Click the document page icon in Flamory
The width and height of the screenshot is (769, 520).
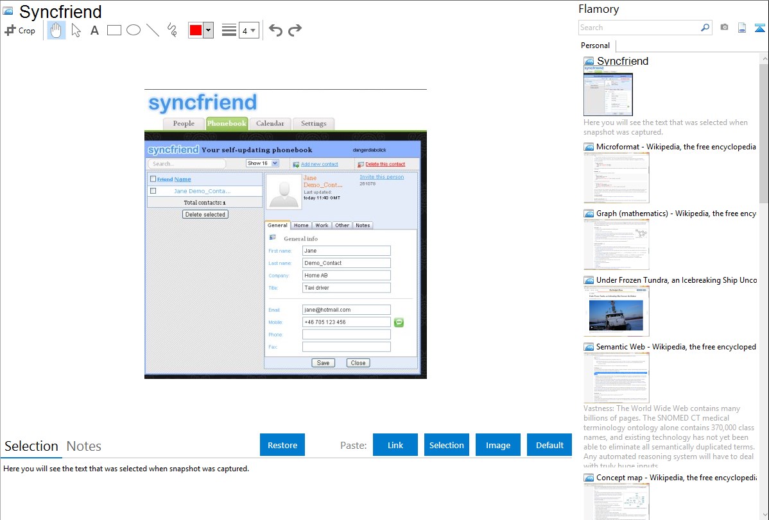point(742,28)
